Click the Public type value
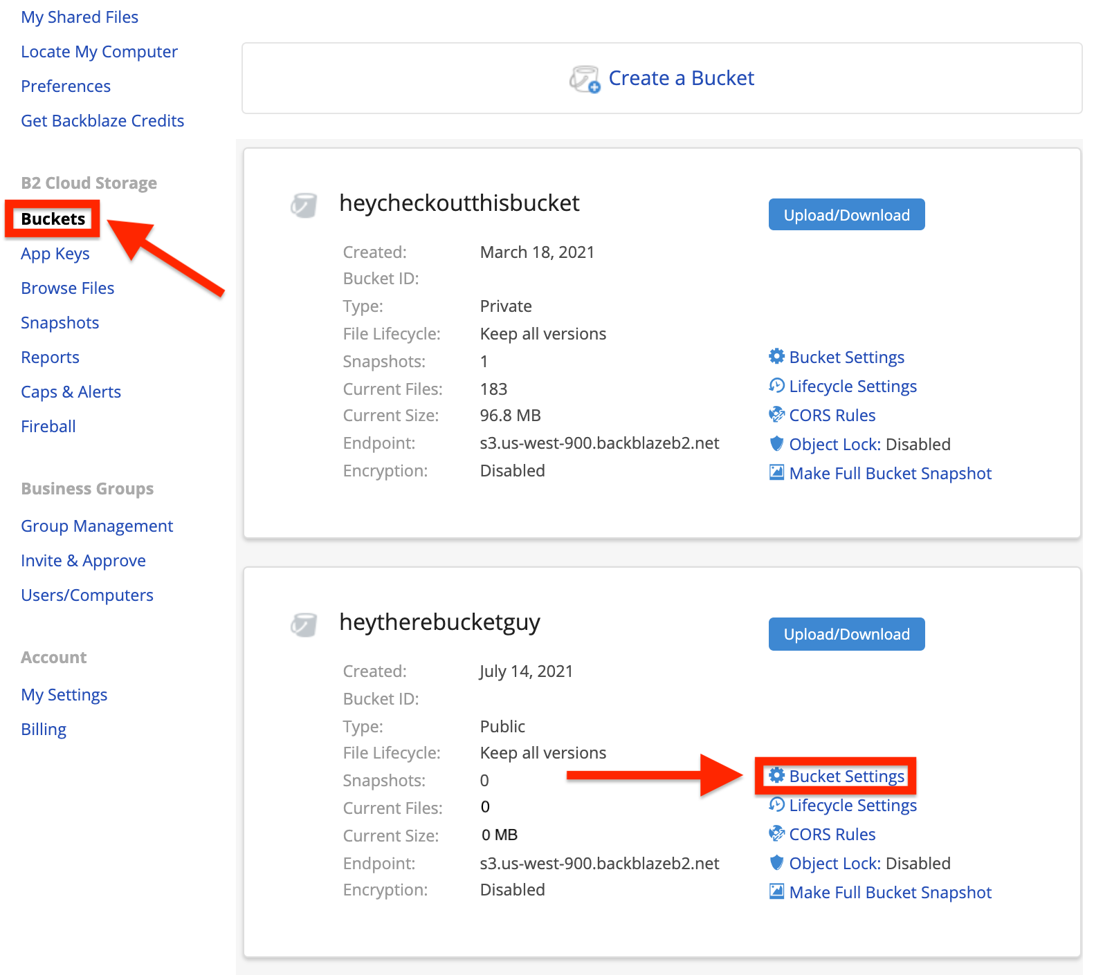This screenshot has width=1103, height=975. coord(502,727)
